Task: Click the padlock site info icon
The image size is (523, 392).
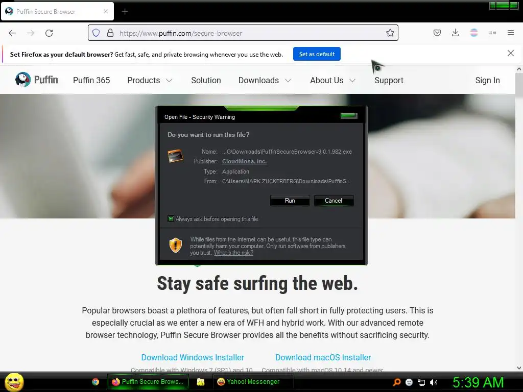Action: click(x=110, y=33)
